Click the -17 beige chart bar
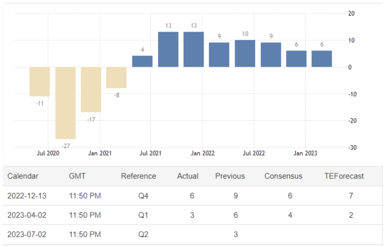 tap(91, 89)
